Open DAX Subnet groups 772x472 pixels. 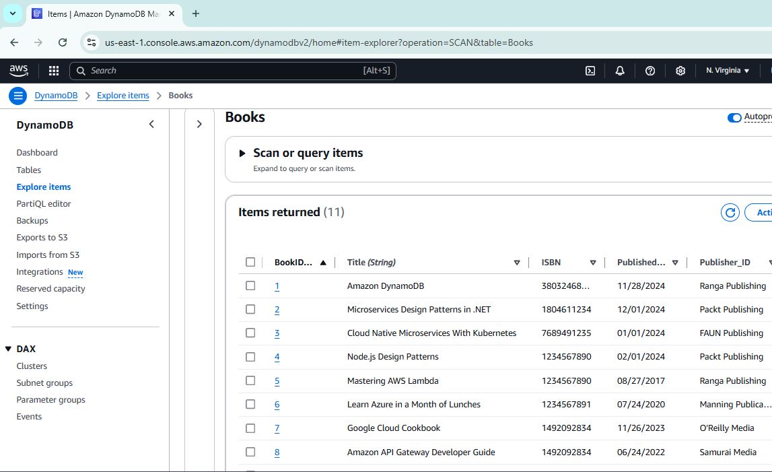click(x=44, y=383)
